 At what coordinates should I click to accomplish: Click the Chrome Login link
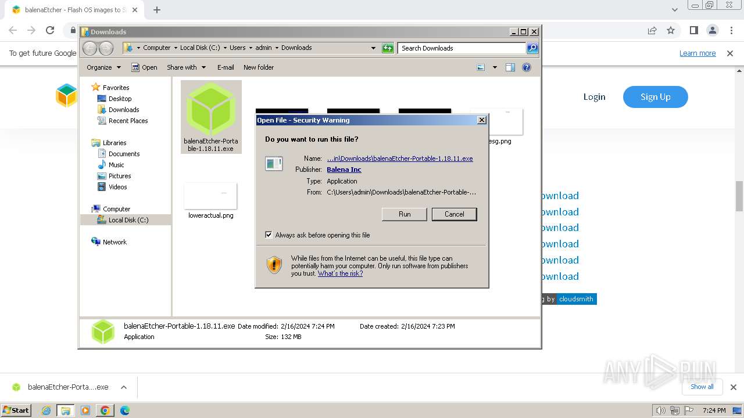[594, 97]
